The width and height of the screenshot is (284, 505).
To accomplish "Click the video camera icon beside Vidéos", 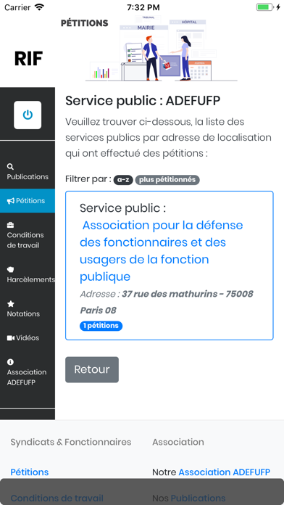I will coord(11,338).
